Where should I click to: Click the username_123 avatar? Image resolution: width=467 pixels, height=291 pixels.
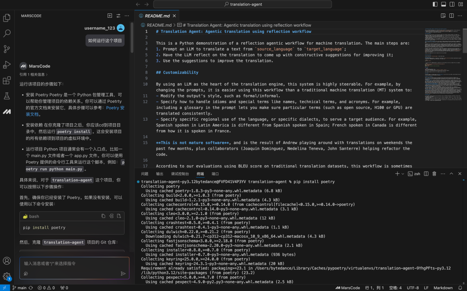tap(121, 28)
